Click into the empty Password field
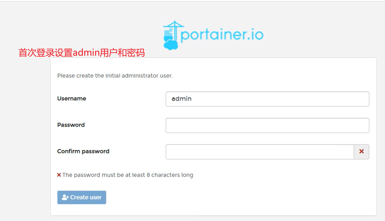Screen dimensions: 385x221 [267, 126]
